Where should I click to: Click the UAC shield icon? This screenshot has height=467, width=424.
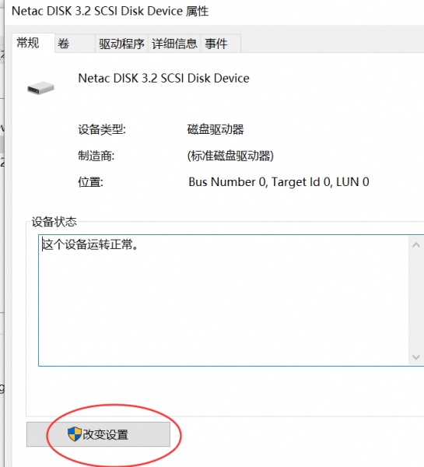pyautogui.click(x=75, y=434)
